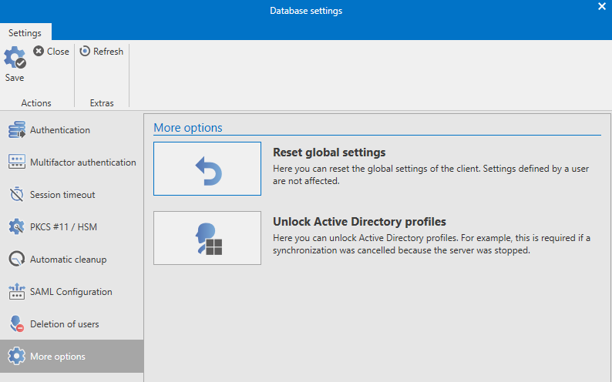Open the Authentication section
Screen dimensions: 612x382
point(72,130)
